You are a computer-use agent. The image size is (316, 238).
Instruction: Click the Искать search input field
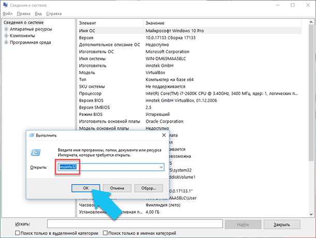coord(135,224)
